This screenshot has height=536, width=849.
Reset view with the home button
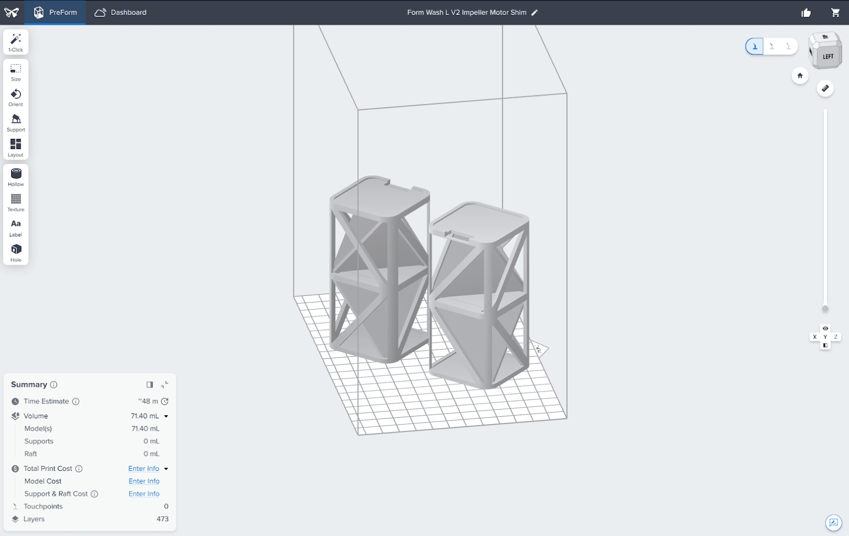pyautogui.click(x=800, y=76)
